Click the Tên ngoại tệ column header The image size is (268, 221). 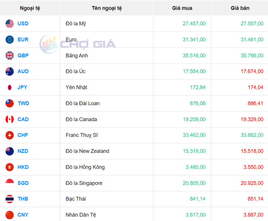pyautogui.click(x=107, y=8)
